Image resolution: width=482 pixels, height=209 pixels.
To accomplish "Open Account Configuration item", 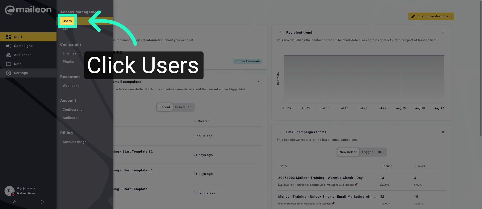I will pyautogui.click(x=74, y=110).
